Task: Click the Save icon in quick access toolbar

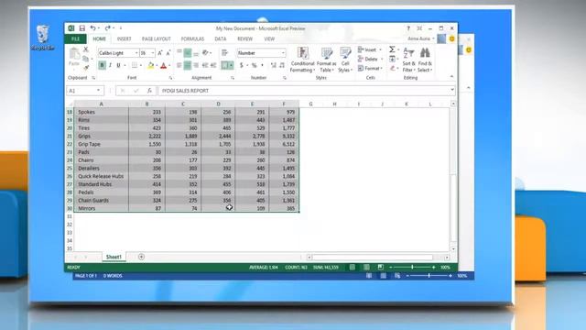Action: pyautogui.click(x=81, y=28)
